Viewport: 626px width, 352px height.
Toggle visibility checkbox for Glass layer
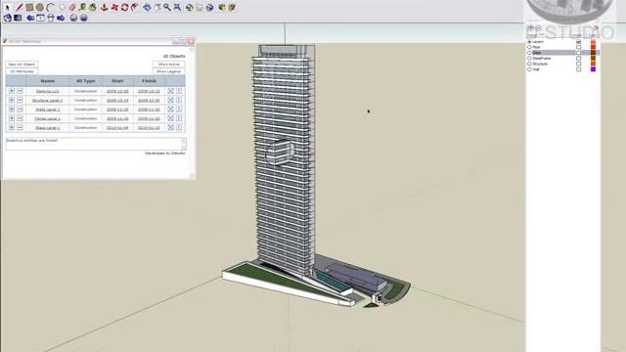pos(578,53)
